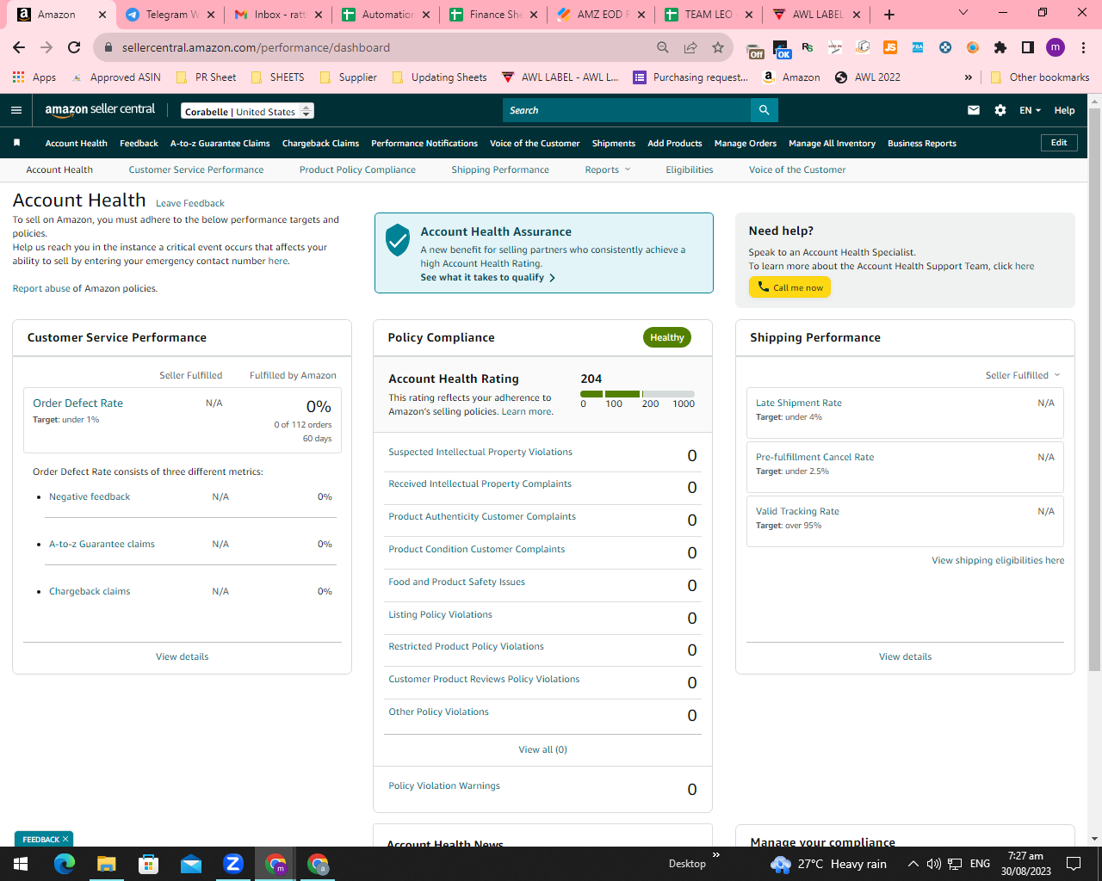
Task: Click the phone icon on Call me now
Action: [764, 287]
